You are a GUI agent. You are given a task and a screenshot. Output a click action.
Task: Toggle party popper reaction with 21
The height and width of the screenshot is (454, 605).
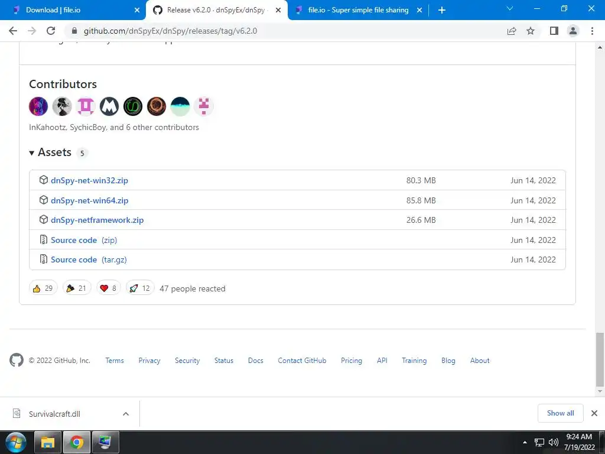pos(77,288)
